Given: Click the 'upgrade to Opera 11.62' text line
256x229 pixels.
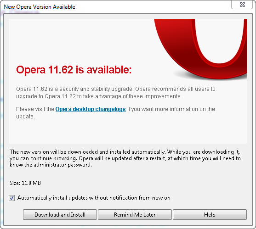Looking at the screenshot, I should [x=99, y=96].
